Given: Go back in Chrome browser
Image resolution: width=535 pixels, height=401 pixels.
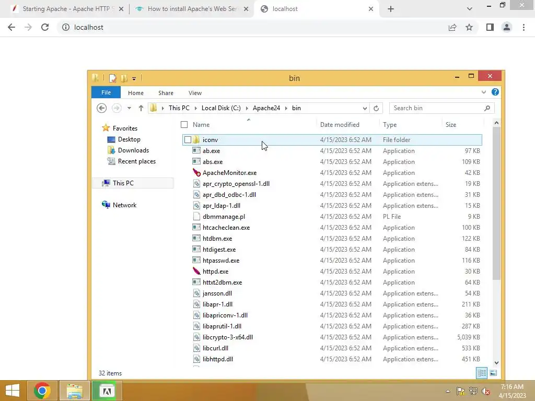Looking at the screenshot, I should [11, 27].
